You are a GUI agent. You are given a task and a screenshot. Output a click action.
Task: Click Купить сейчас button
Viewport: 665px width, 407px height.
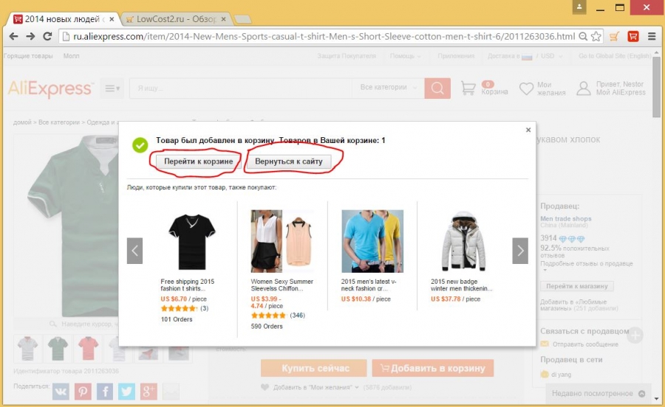pyautogui.click(x=314, y=368)
